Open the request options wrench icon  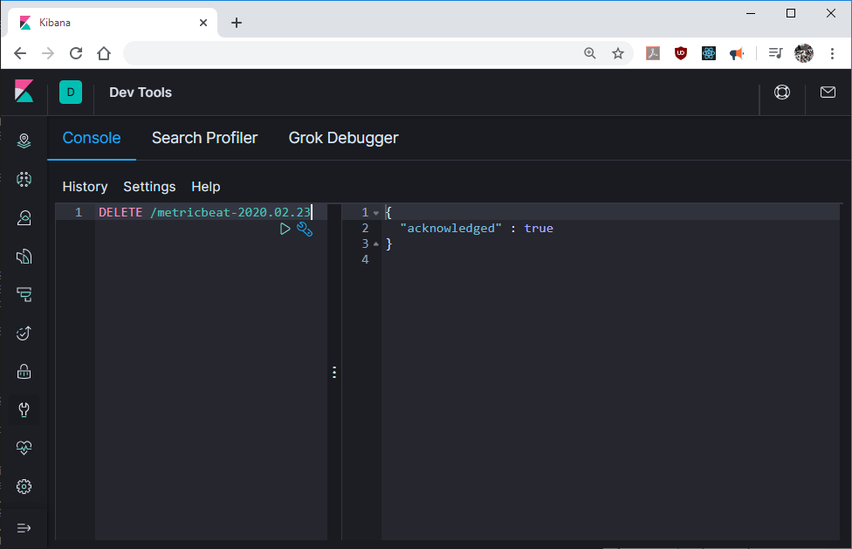[305, 229]
